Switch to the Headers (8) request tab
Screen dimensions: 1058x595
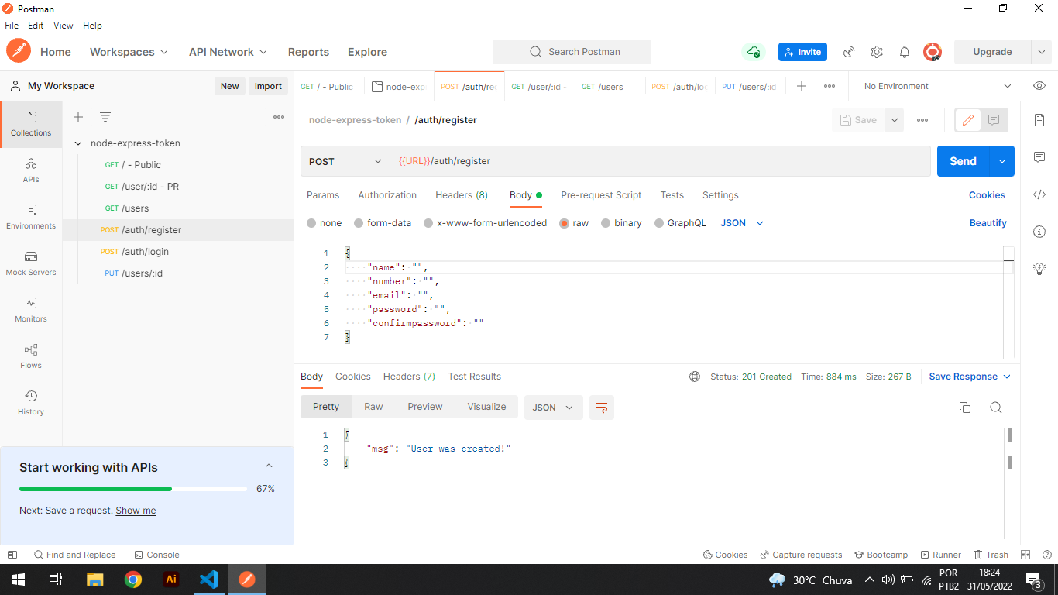pyautogui.click(x=462, y=195)
